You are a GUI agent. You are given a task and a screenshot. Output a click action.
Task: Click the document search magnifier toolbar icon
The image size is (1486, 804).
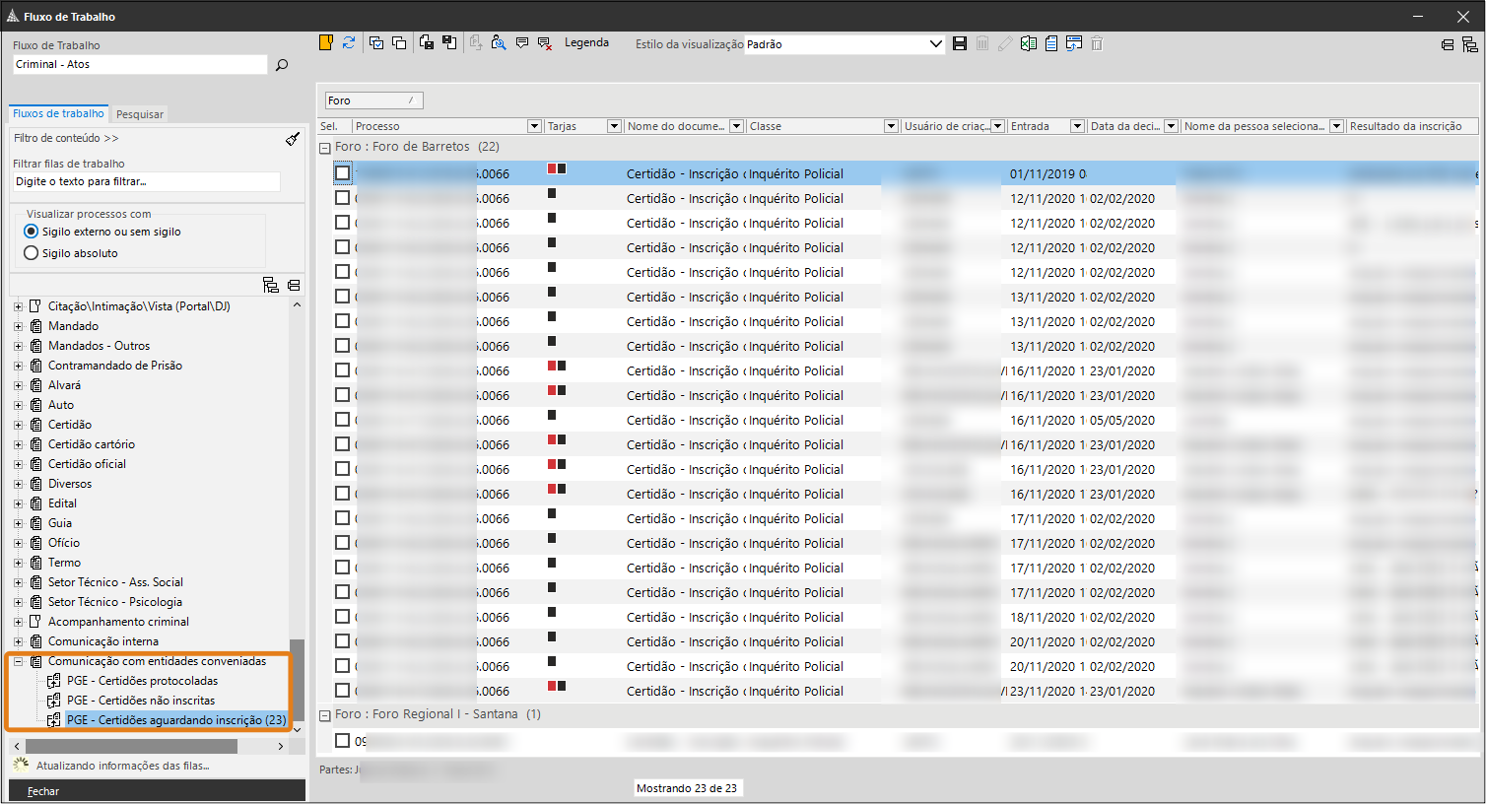pyautogui.click(x=499, y=42)
